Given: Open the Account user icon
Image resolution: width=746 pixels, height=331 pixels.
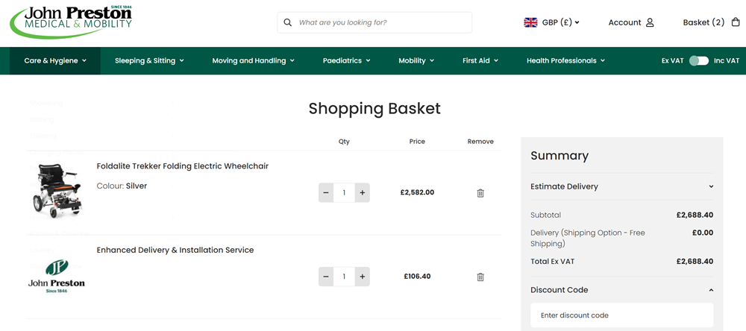Looking at the screenshot, I should (x=650, y=22).
